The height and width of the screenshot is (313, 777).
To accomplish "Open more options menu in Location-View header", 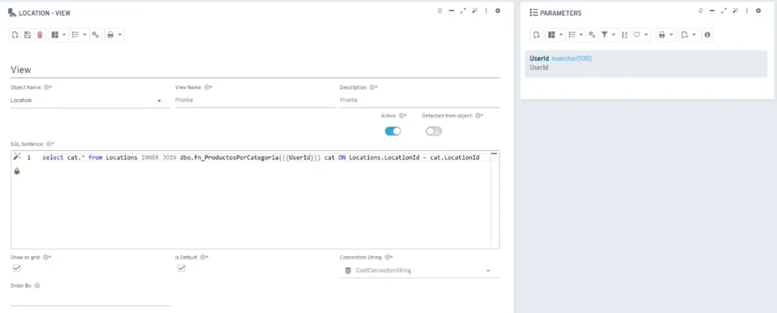I will 486,11.
